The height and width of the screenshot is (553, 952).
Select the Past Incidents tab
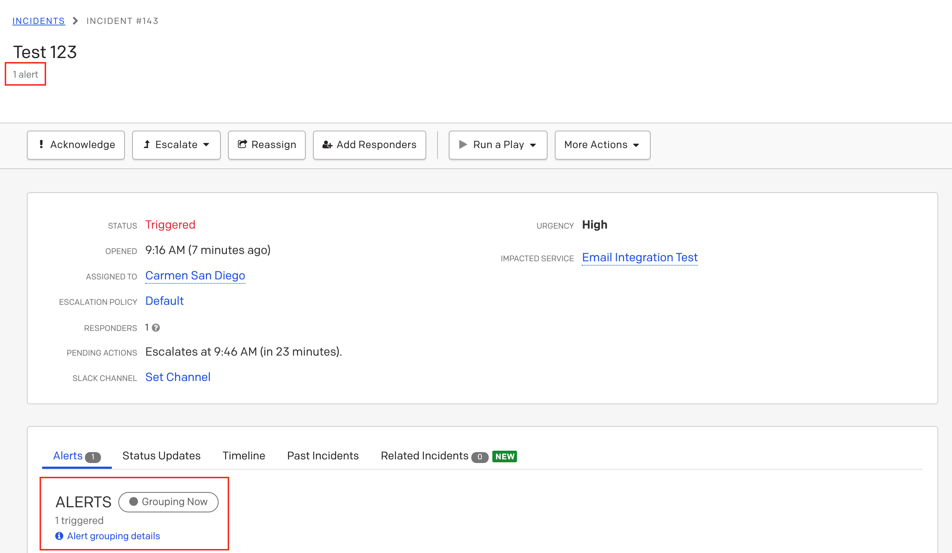(323, 456)
